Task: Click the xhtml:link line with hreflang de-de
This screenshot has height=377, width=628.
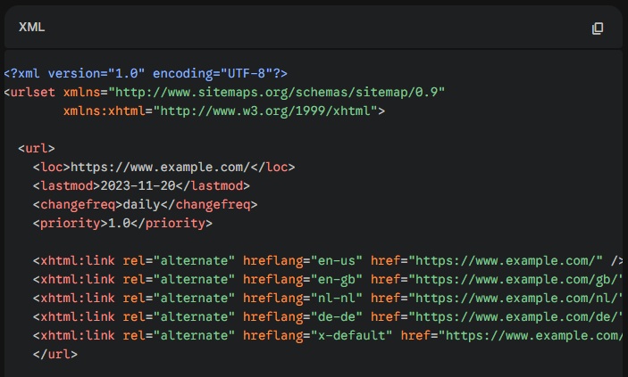Action: tap(328, 317)
